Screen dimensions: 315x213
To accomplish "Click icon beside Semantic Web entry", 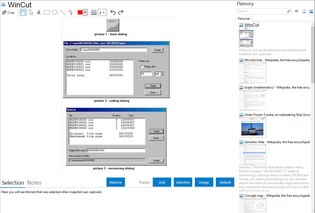I will point(241,142).
